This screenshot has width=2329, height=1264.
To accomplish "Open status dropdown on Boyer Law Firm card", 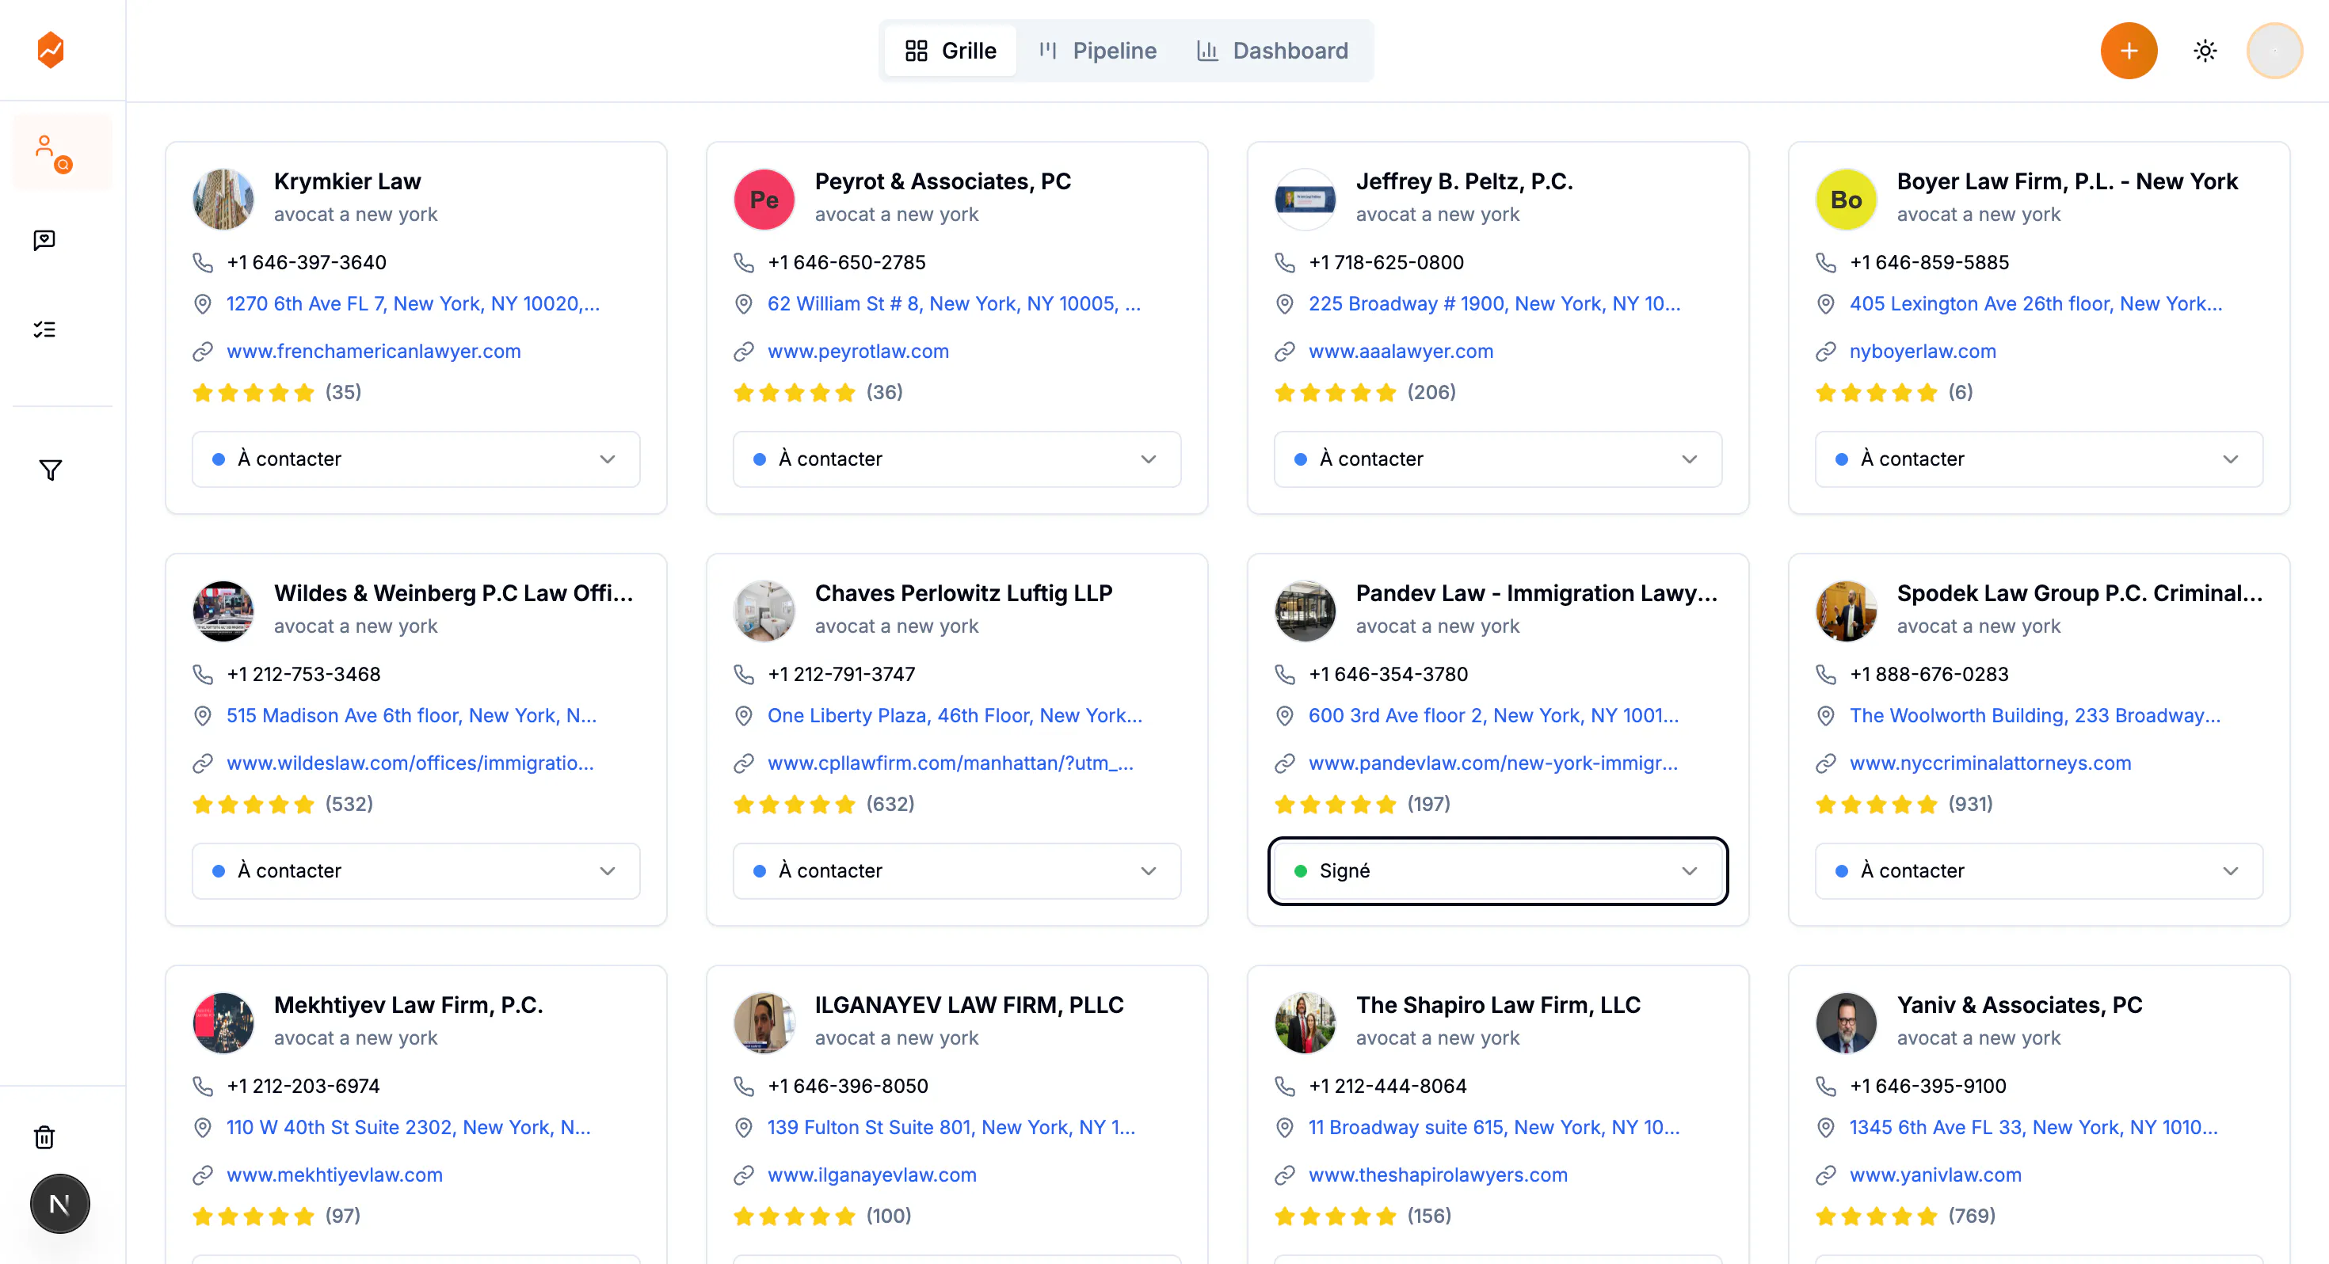I will (2039, 459).
